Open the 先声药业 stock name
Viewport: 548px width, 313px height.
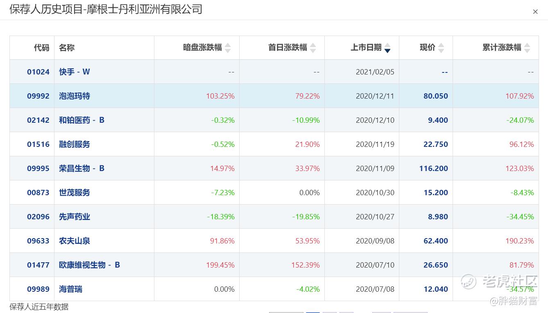point(75,217)
